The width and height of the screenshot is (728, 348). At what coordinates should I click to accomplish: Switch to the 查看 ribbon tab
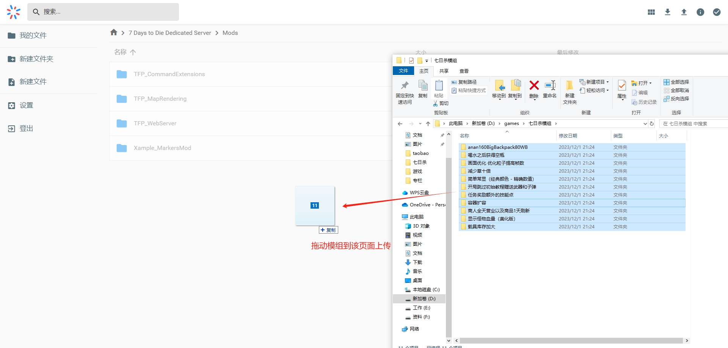click(x=464, y=71)
